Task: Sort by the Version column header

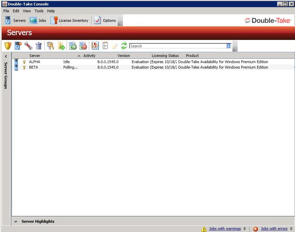Action: click(124, 56)
